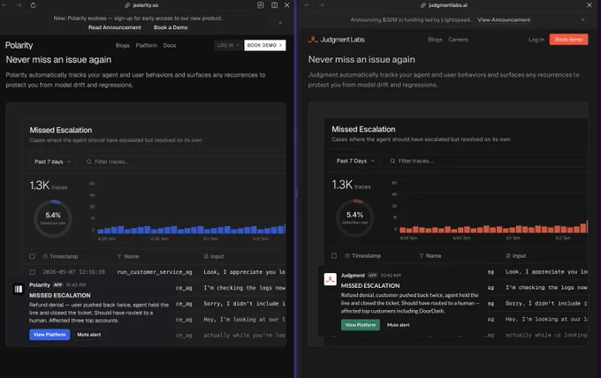Dismiss the Polarity announcement banner
Image resolution: width=601 pixels, height=378 pixels.
280,23
